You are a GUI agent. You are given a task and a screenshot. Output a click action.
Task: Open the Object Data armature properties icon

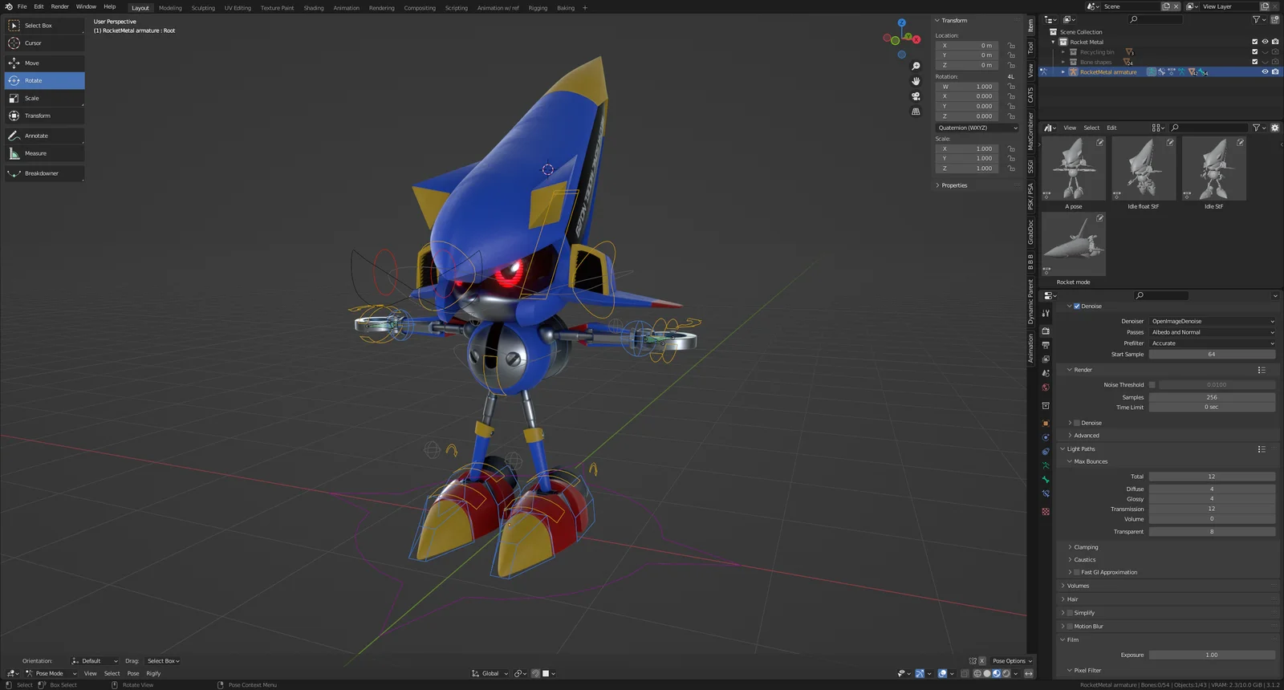(1046, 465)
